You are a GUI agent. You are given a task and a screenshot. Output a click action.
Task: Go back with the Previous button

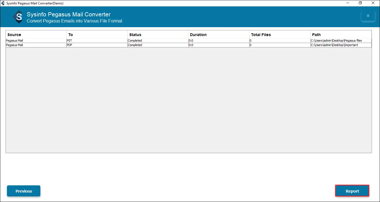click(24, 191)
